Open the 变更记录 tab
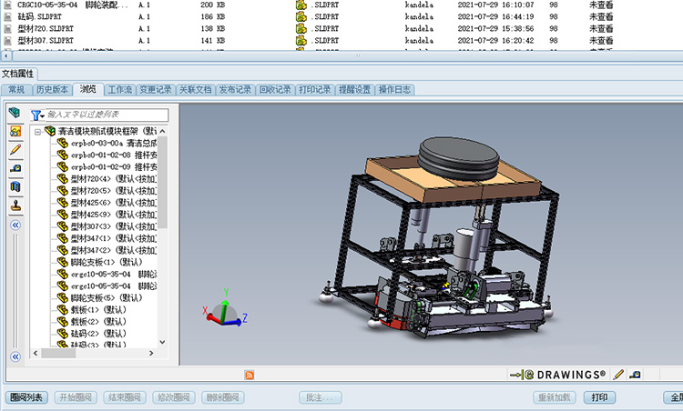This screenshot has width=683, height=411. tap(156, 90)
